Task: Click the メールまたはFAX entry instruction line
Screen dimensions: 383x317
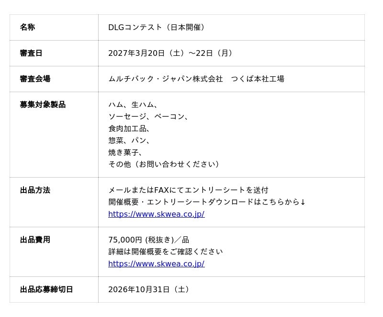Action: [188, 190]
